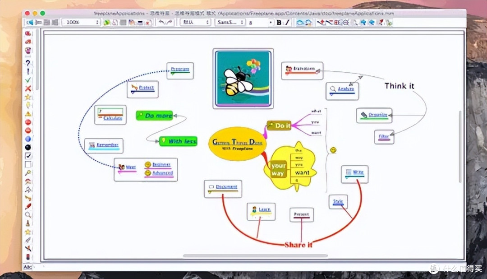
Task: Open the node style dropdown in toolbar
Action: (x=196, y=23)
